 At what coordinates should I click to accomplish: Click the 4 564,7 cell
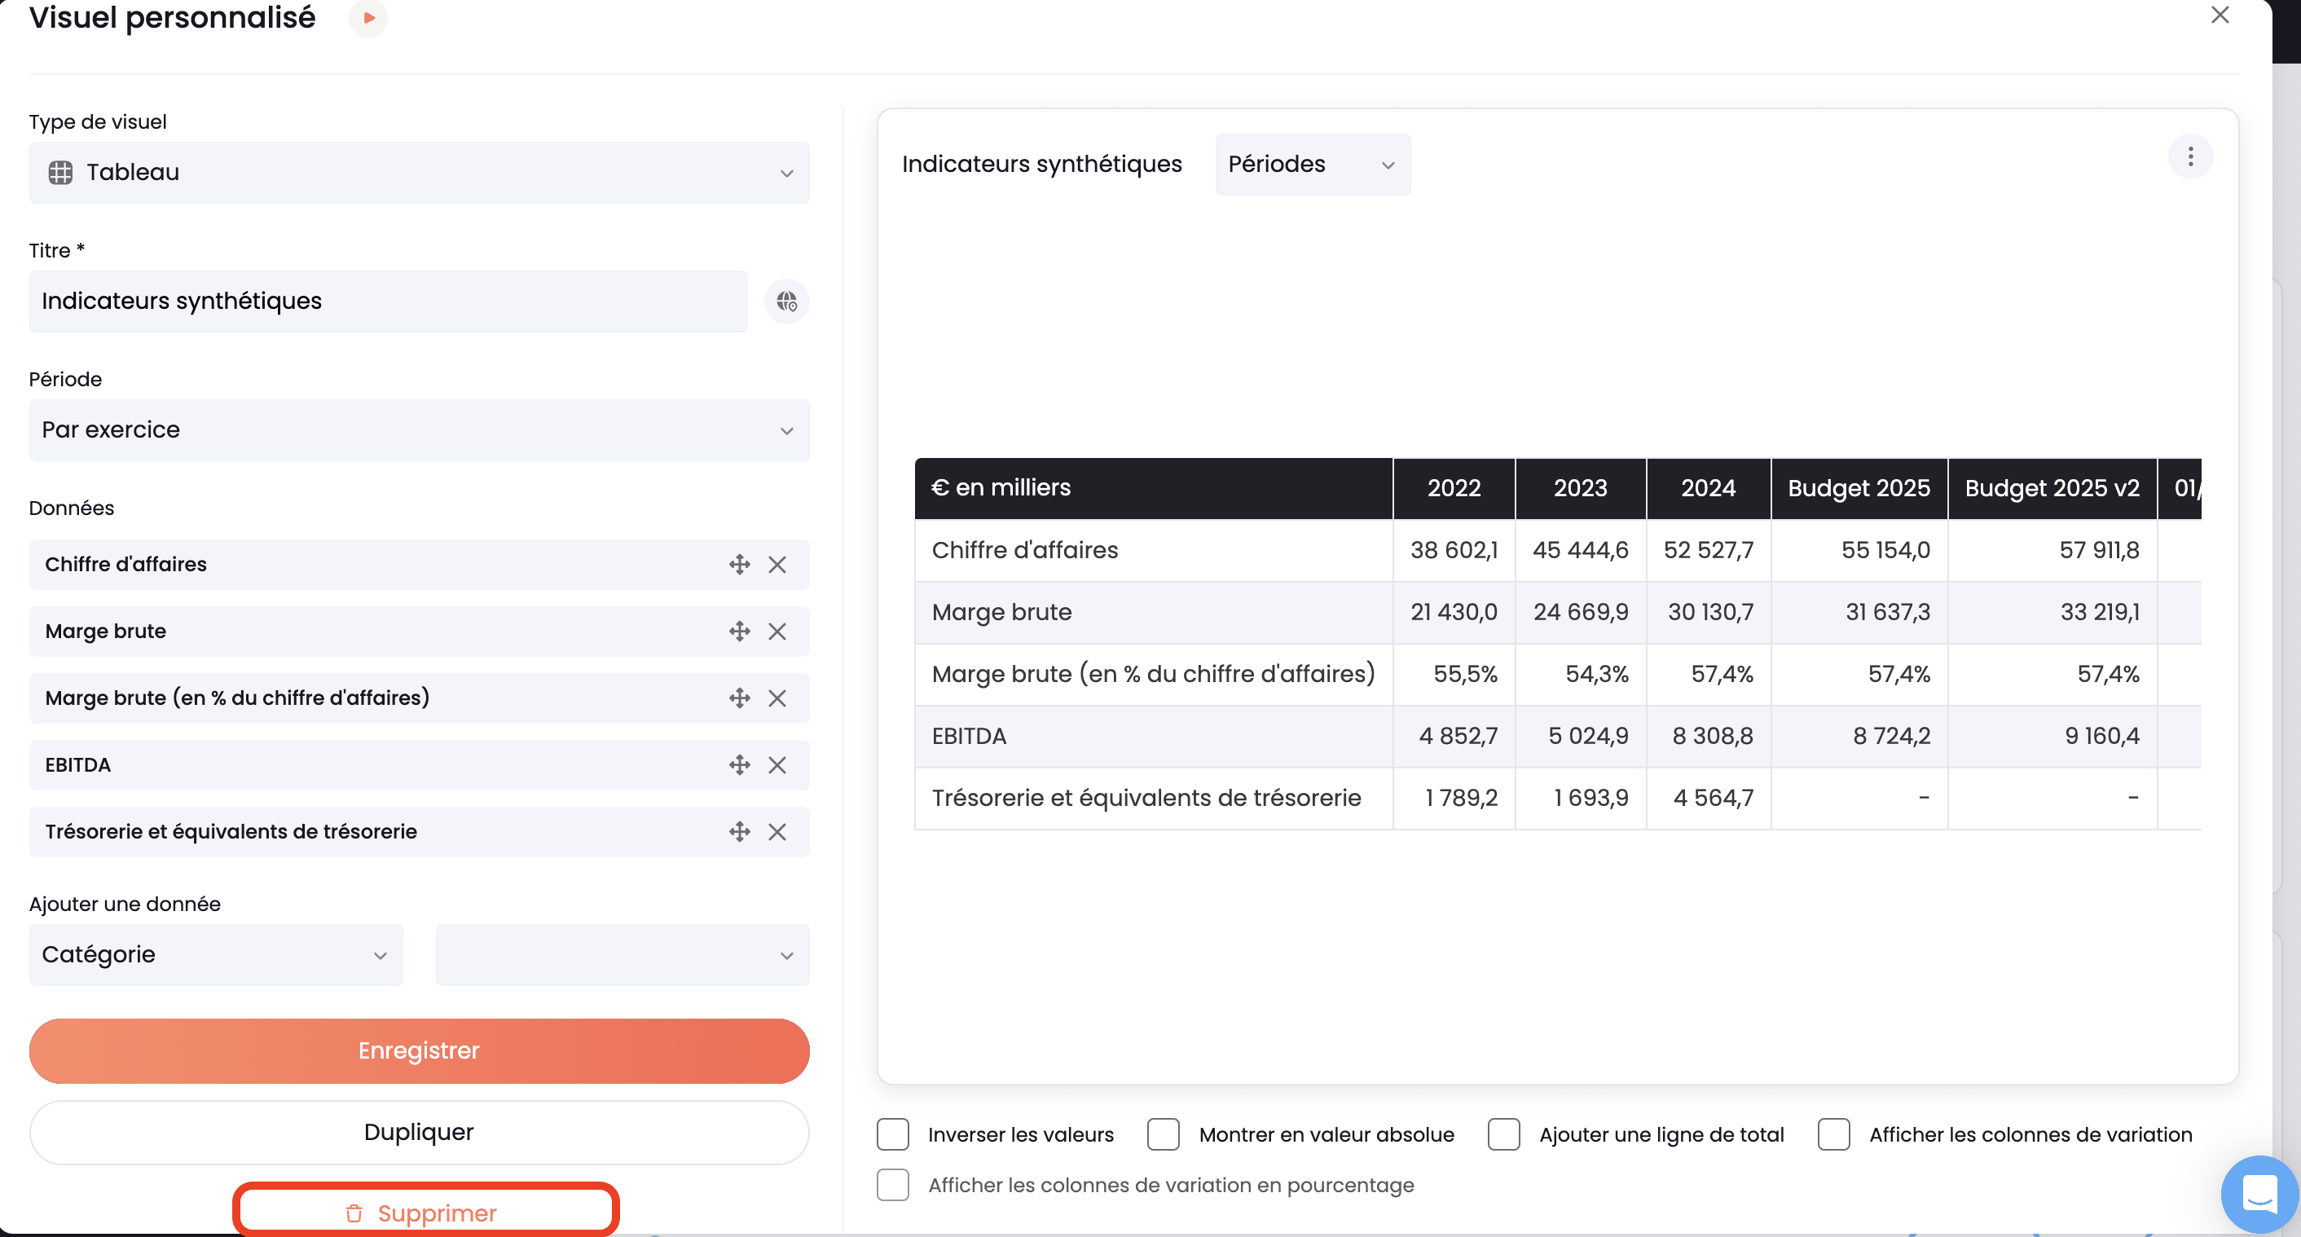point(1708,798)
